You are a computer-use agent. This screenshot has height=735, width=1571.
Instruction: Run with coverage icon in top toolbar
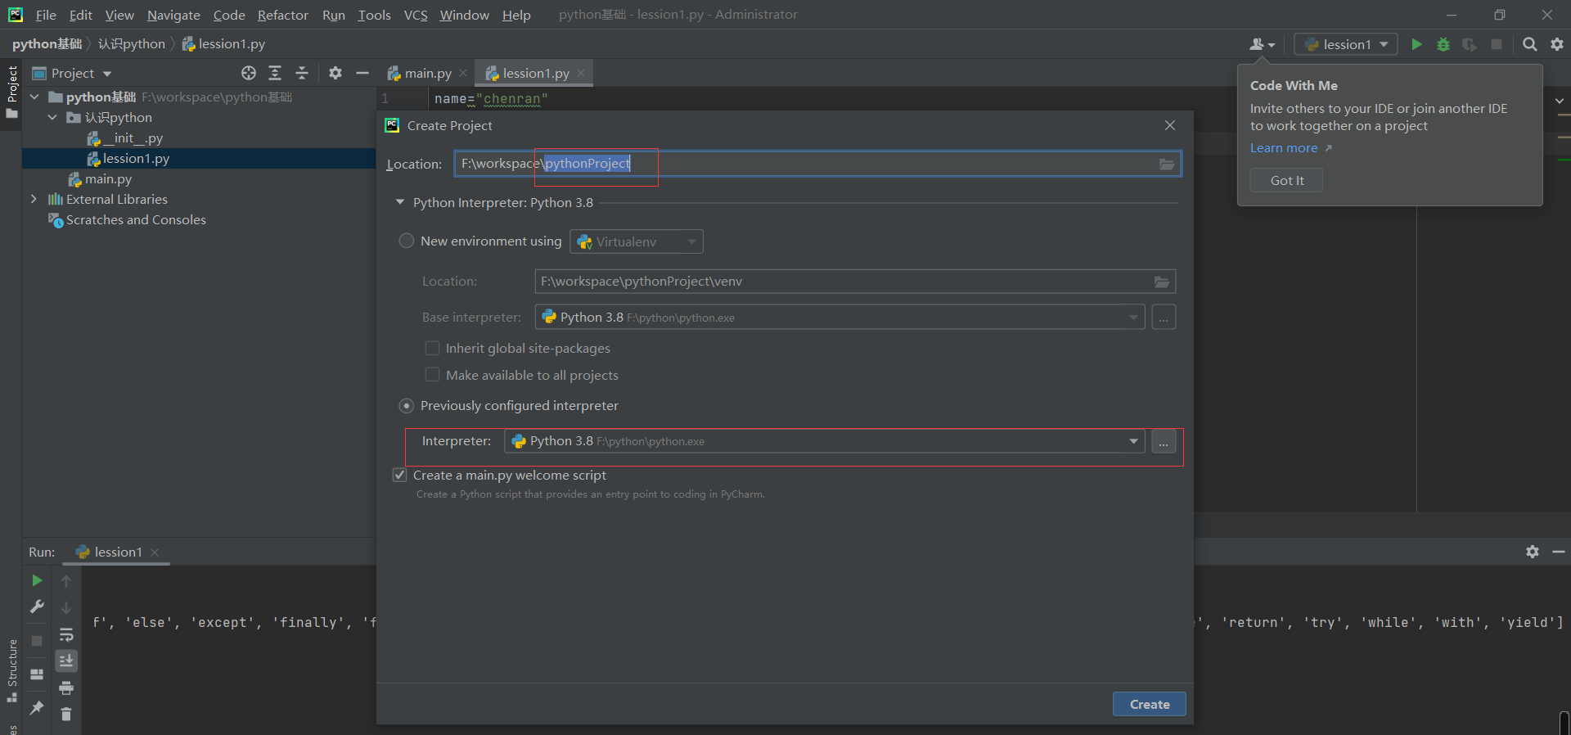point(1470,44)
